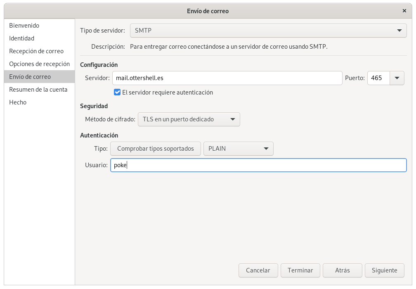Close the Envío de correo window
This screenshot has height=289, width=416.
[x=404, y=11]
